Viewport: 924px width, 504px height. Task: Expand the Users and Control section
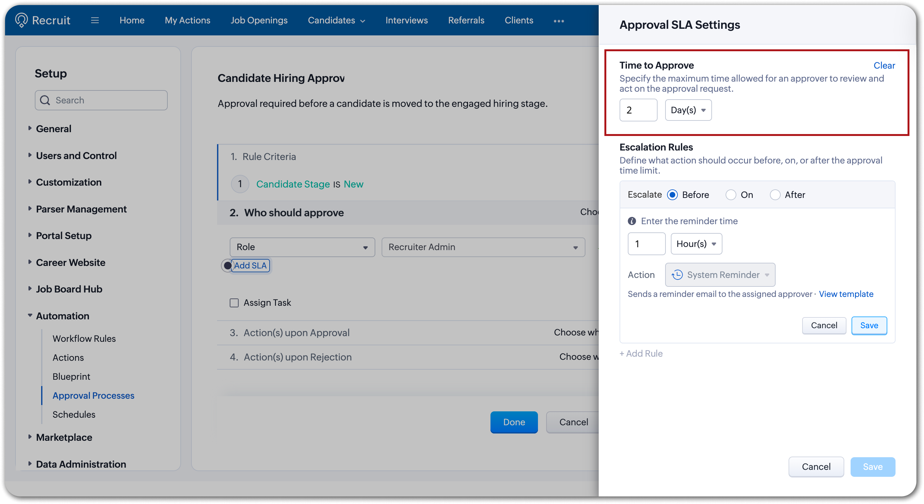pos(76,155)
